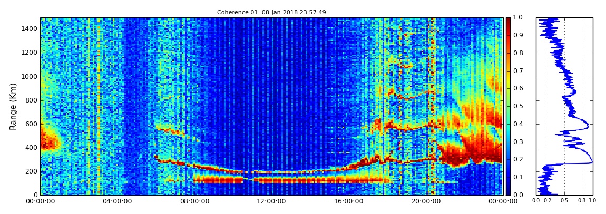Click the 0.6 label on the colorbar

(517, 88)
